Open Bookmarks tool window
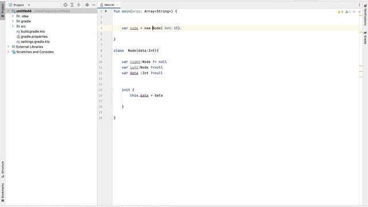Image resolution: width=368 pixels, height=207 pixels. point(2,193)
